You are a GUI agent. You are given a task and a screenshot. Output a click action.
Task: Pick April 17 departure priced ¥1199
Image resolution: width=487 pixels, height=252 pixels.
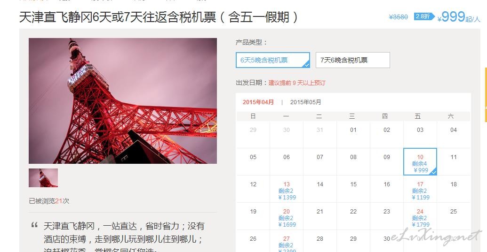pos(420,189)
